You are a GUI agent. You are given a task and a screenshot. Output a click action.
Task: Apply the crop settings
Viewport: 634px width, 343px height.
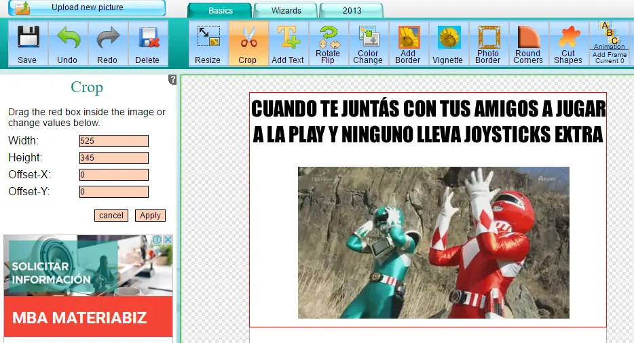click(x=151, y=216)
